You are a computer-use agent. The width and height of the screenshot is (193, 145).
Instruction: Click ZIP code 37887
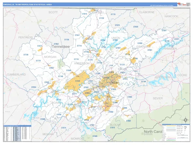click(x=52, y=68)
